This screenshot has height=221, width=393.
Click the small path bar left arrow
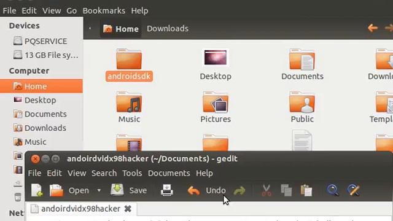[90, 28]
